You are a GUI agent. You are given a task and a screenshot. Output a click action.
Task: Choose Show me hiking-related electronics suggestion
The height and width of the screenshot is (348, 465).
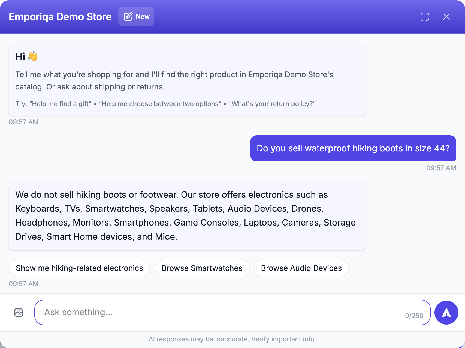pyautogui.click(x=79, y=268)
